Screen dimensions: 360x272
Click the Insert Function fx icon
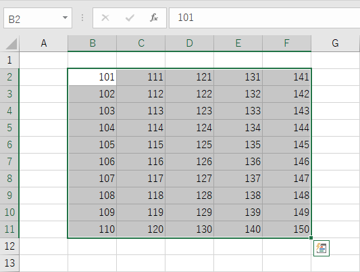pos(154,18)
